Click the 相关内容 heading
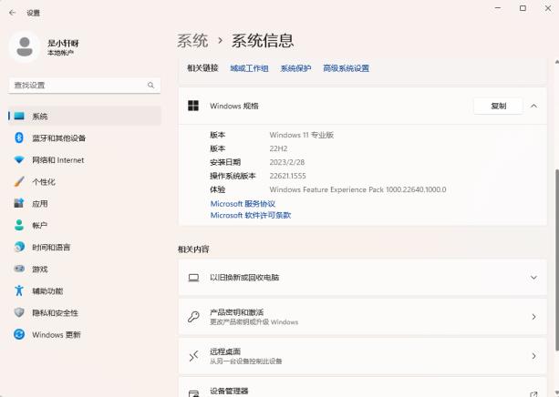The image size is (559, 397). 193,249
